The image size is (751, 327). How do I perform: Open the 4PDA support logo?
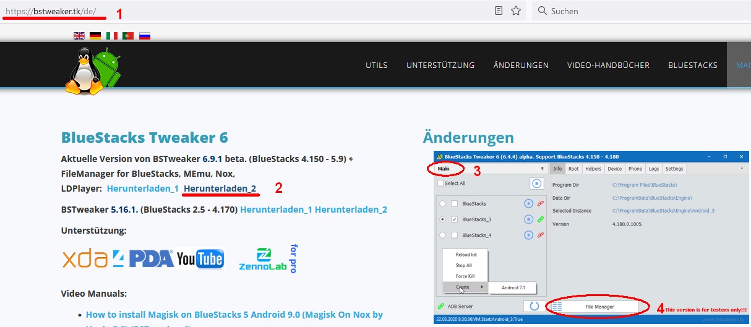click(x=144, y=259)
